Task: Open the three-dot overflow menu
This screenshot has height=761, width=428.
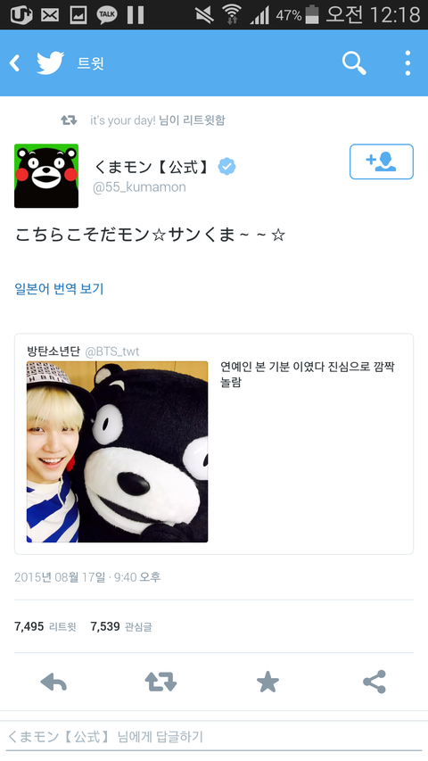Action: [407, 63]
